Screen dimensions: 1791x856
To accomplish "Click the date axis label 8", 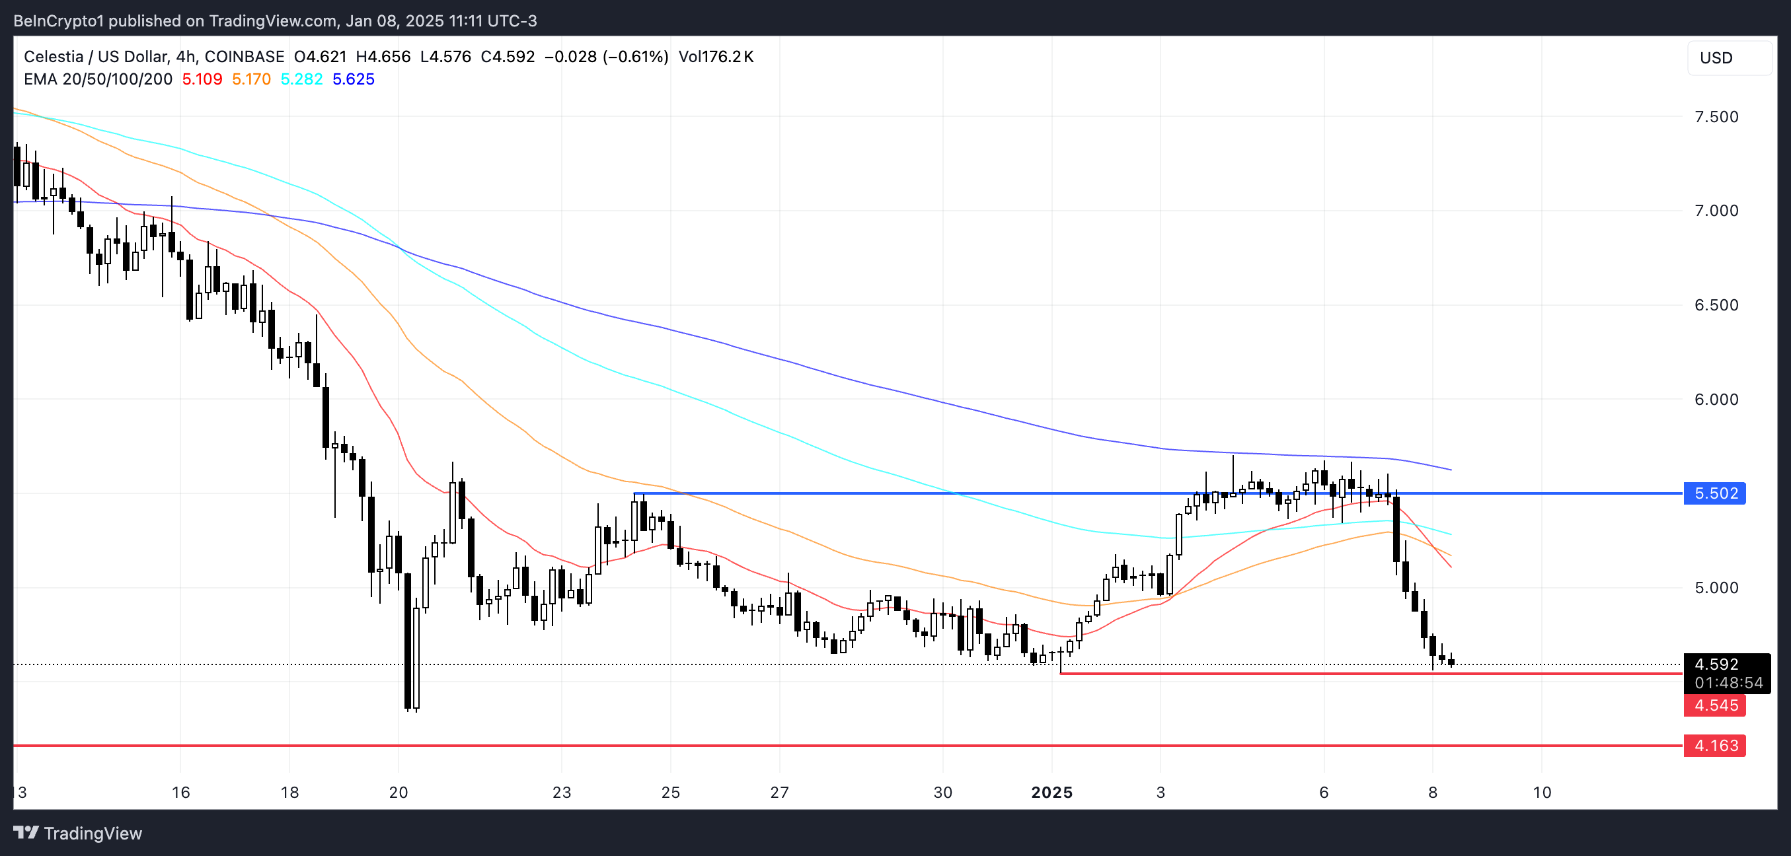I will 1432,792.
